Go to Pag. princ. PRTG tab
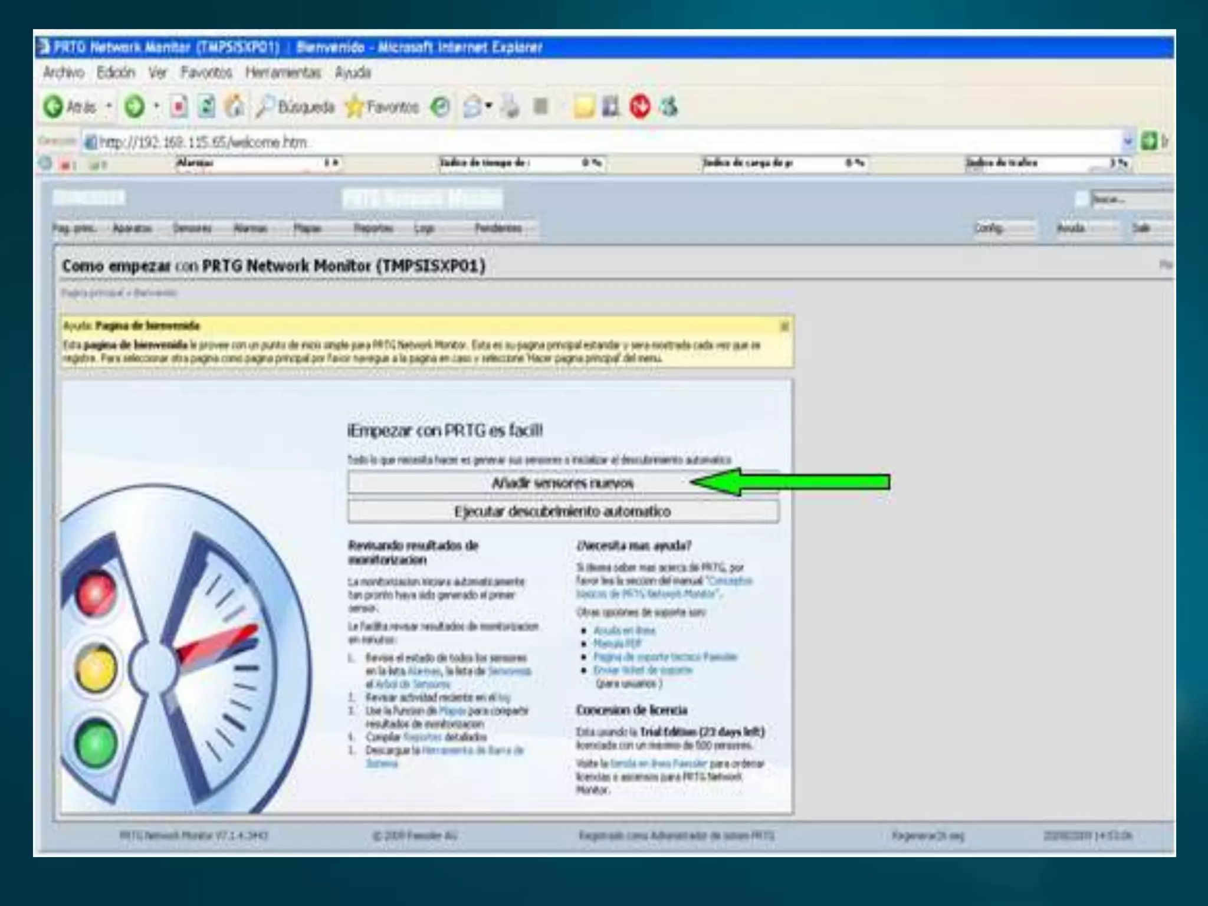The image size is (1208, 906). [74, 228]
